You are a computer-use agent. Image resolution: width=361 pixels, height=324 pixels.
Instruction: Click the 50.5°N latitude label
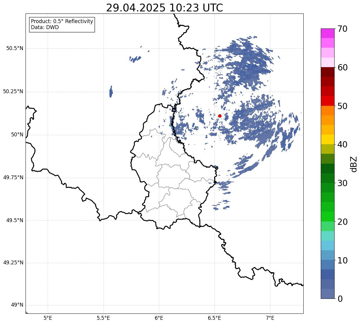(x=15, y=48)
